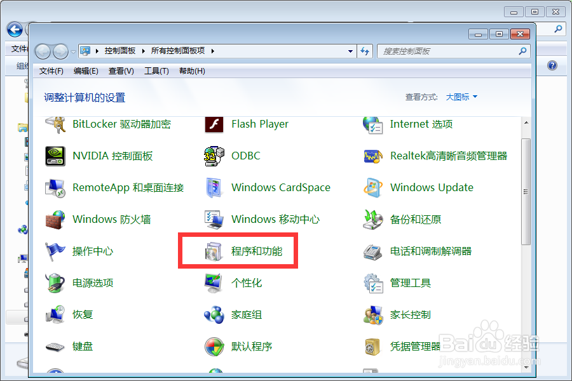
Task: Open 文件(F) menu
Action: [51, 71]
